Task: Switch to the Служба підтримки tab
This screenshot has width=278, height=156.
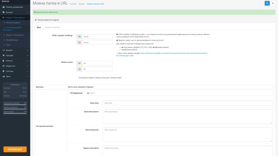Action: (52, 27)
